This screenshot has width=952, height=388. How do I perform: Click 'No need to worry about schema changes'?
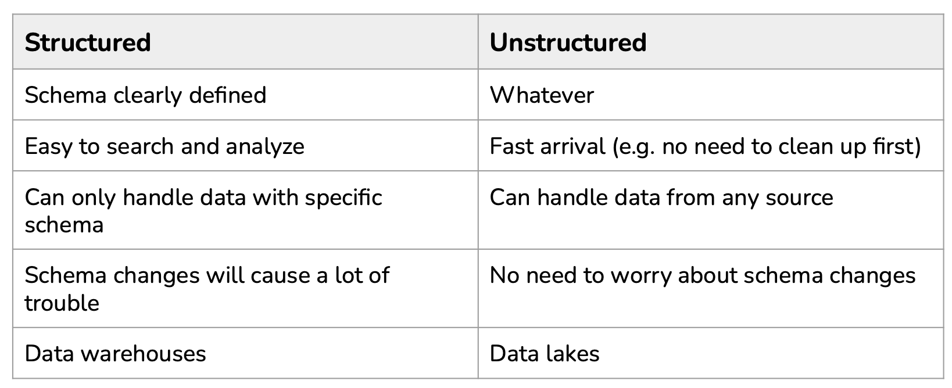(x=703, y=275)
